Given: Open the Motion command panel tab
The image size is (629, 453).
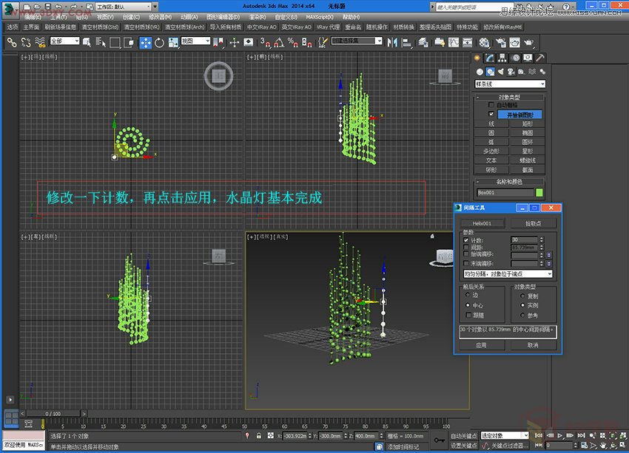Looking at the screenshot, I should (516, 58).
